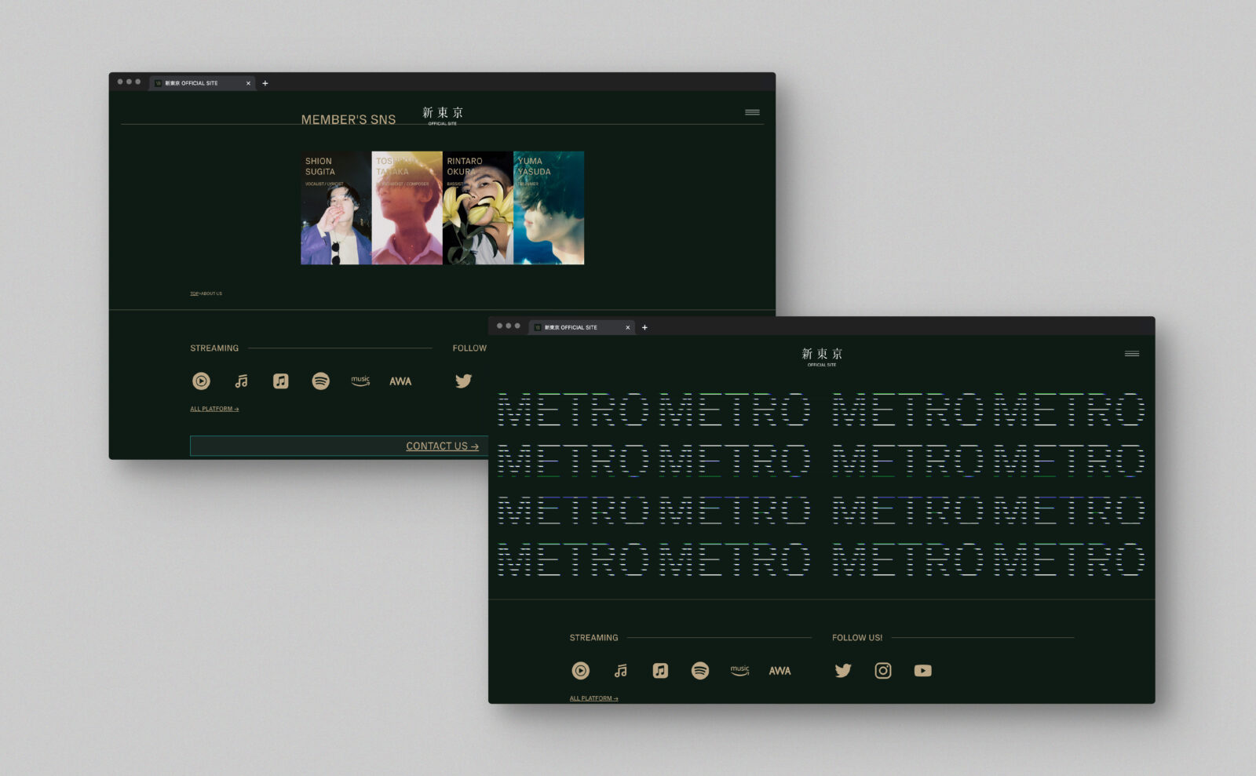Click the CONTACT US link
Viewport: 1256px width, 776px height.
click(x=442, y=446)
